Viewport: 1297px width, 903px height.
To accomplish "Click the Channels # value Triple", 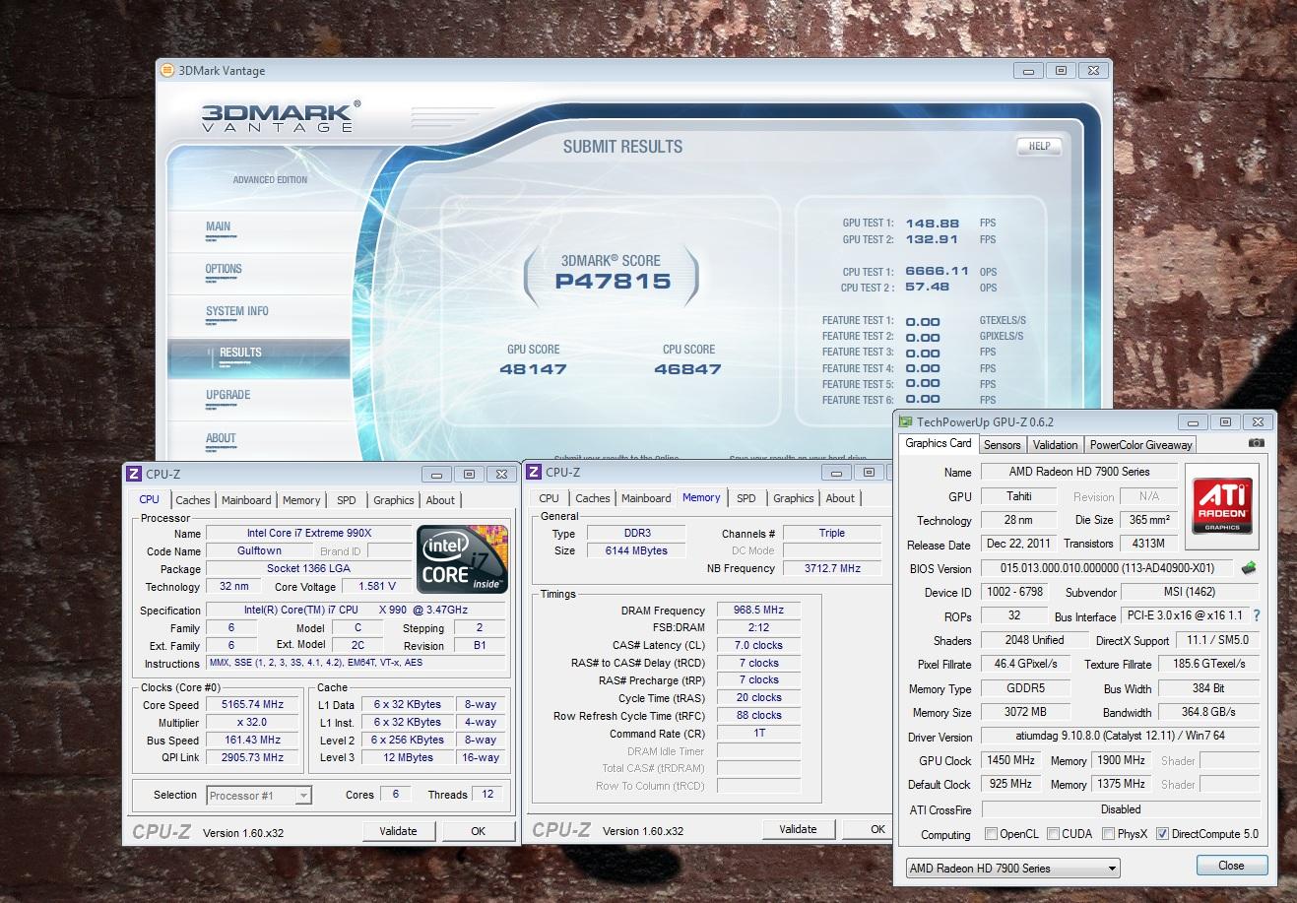I will (831, 533).
